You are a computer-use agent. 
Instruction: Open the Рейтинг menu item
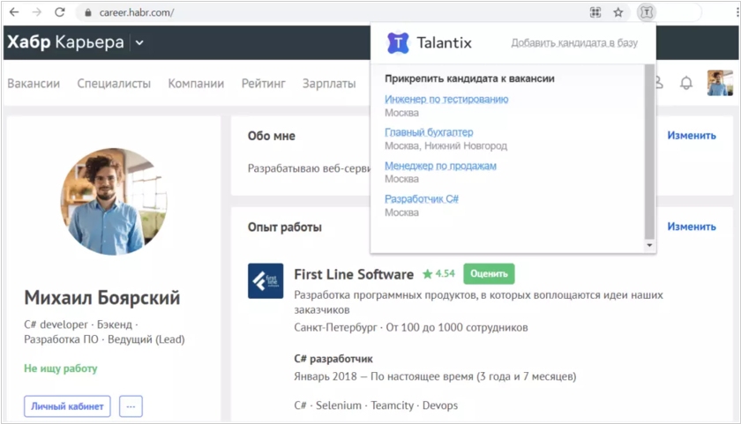[263, 84]
